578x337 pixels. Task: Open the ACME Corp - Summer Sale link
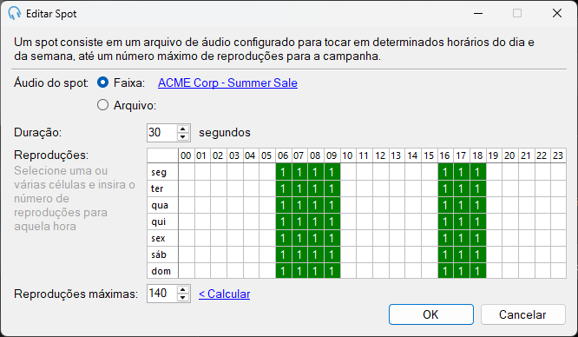pyautogui.click(x=227, y=83)
